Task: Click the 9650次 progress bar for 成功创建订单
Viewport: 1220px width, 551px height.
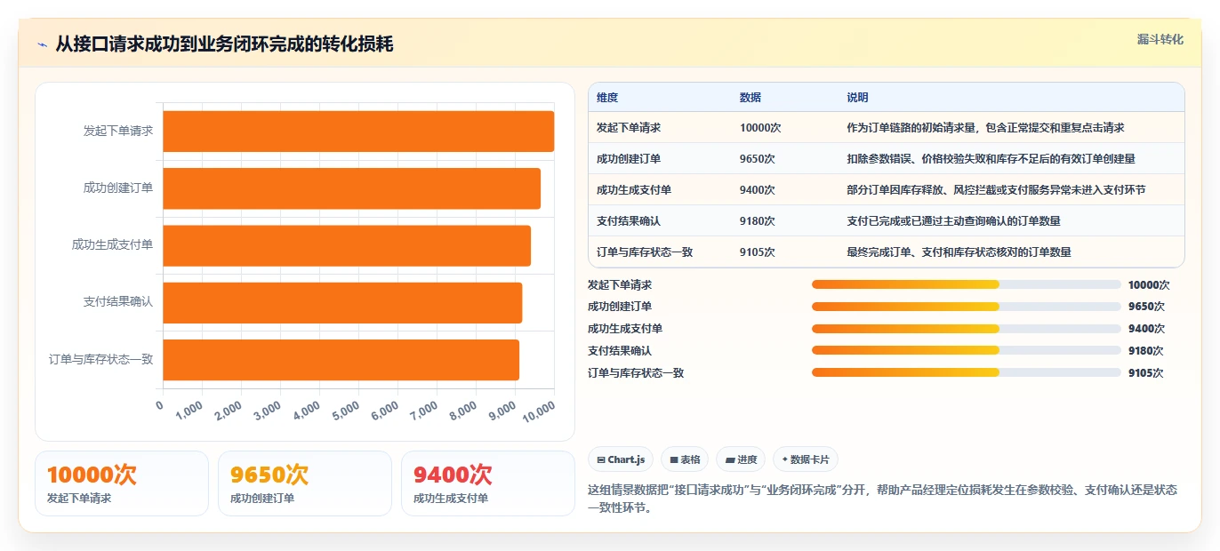Action: (966, 307)
